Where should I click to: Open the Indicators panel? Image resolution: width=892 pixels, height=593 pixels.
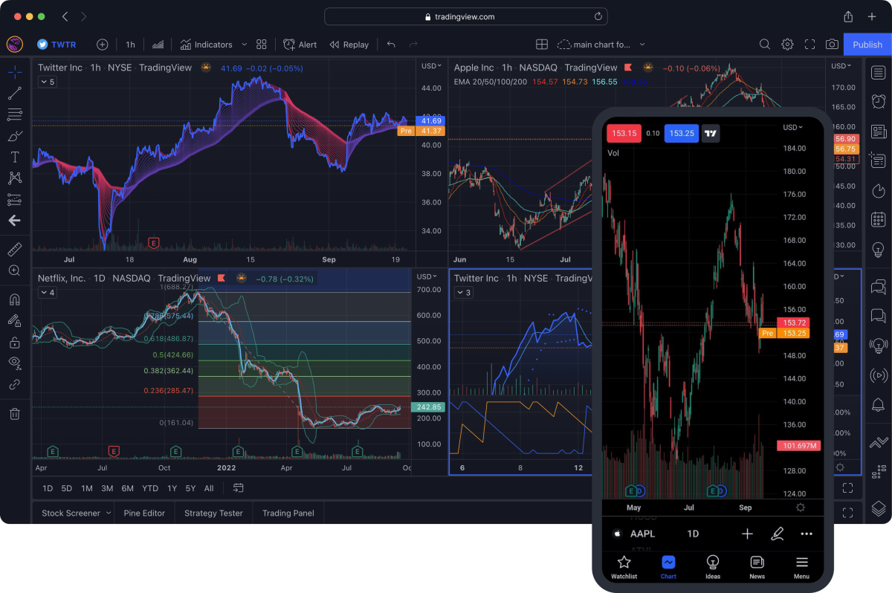click(212, 44)
